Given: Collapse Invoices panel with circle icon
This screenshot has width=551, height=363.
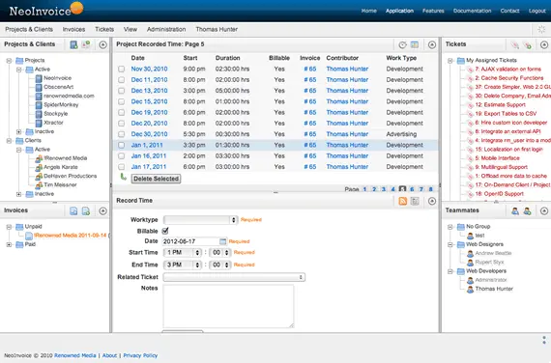Looking at the screenshot, I should [102, 210].
